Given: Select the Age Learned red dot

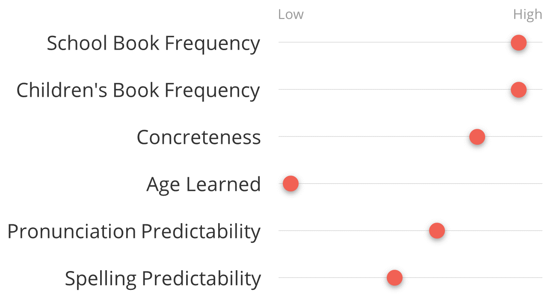Looking at the screenshot, I should [290, 184].
